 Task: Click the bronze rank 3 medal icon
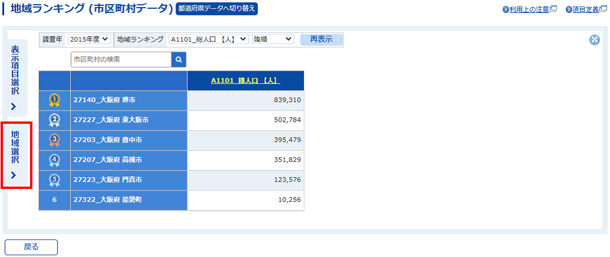[54, 140]
